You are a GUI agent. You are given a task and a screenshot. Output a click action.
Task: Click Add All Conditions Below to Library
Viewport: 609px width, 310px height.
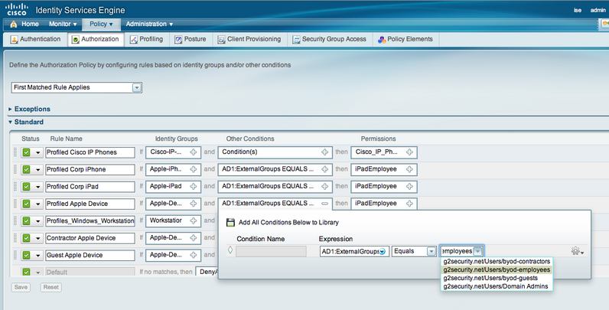tap(288, 223)
